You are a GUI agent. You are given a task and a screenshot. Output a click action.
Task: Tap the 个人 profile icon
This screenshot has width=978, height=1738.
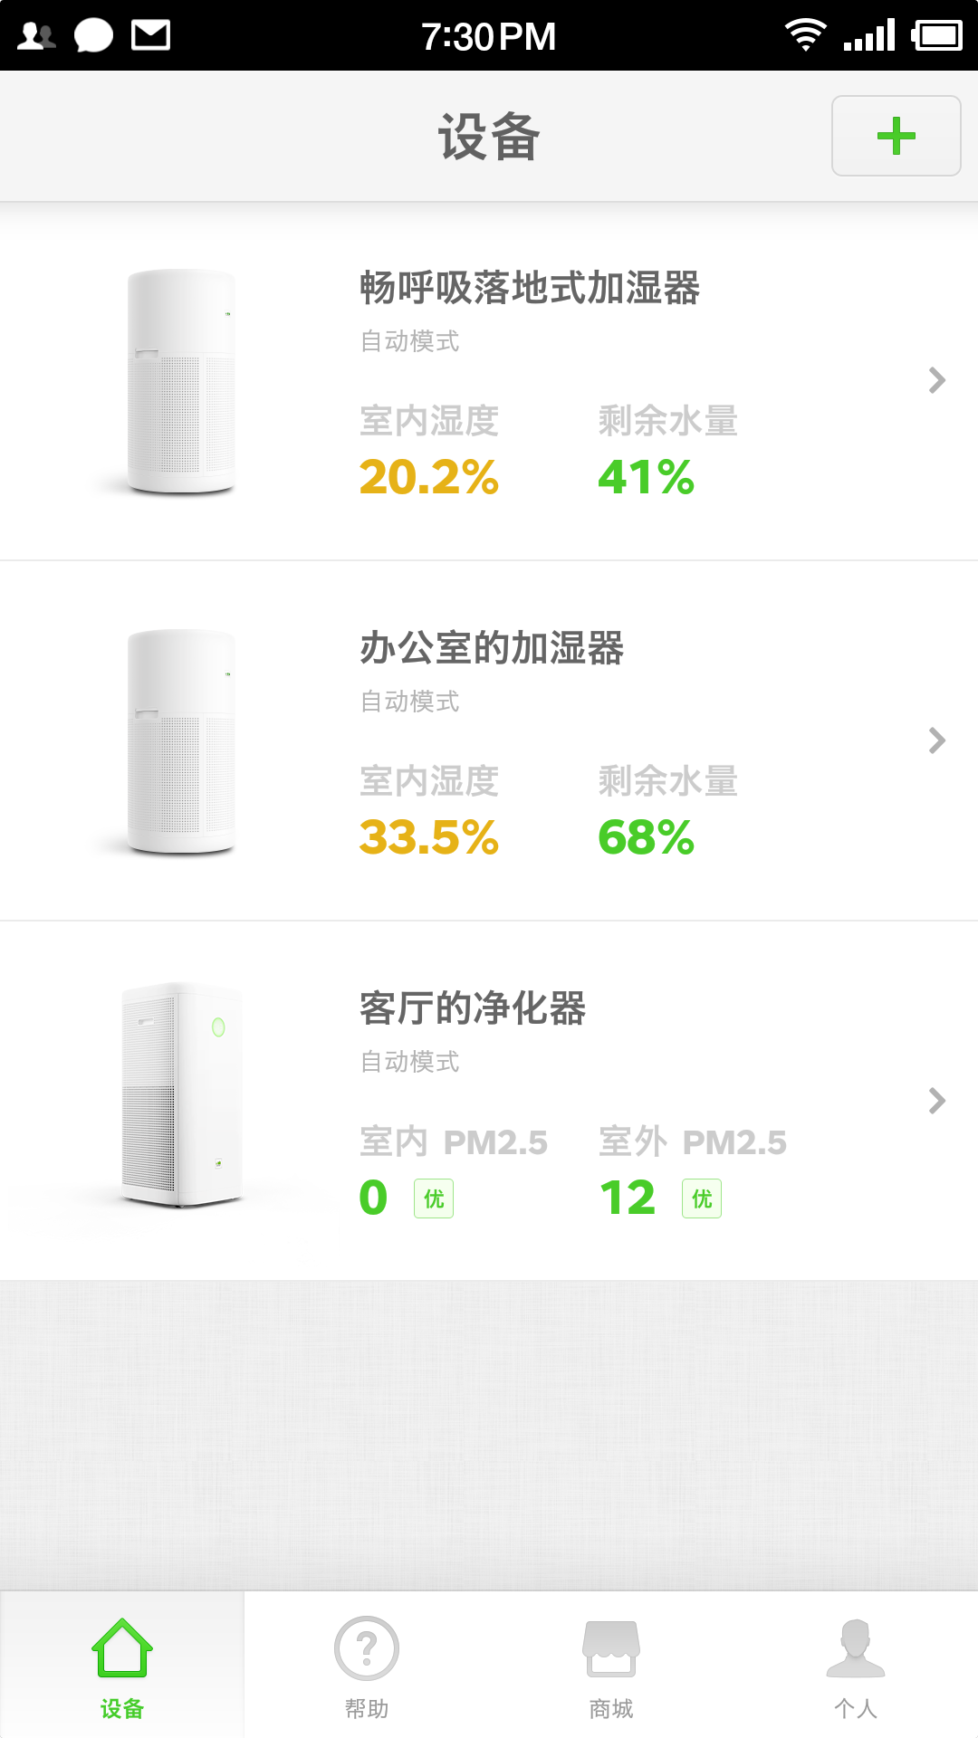click(x=856, y=1647)
